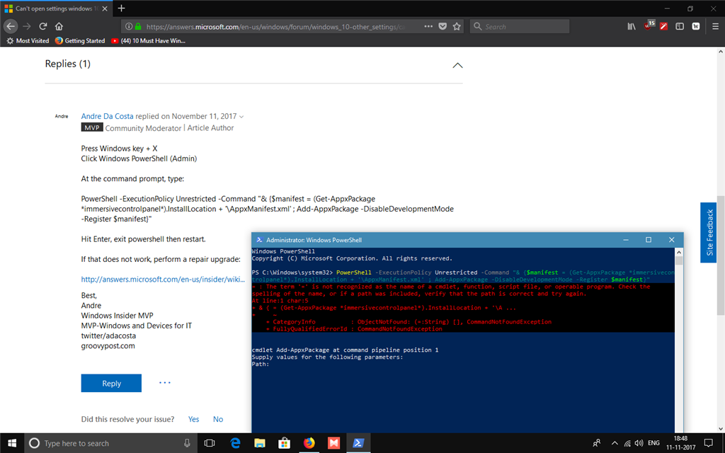Open Task View from the taskbar
The width and height of the screenshot is (725, 453).
pyautogui.click(x=210, y=443)
